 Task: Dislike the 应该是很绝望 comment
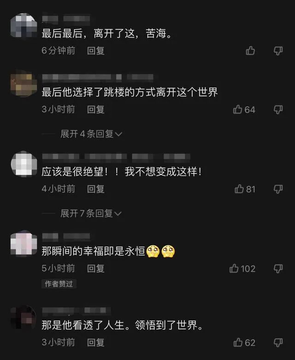pyautogui.click(x=278, y=189)
